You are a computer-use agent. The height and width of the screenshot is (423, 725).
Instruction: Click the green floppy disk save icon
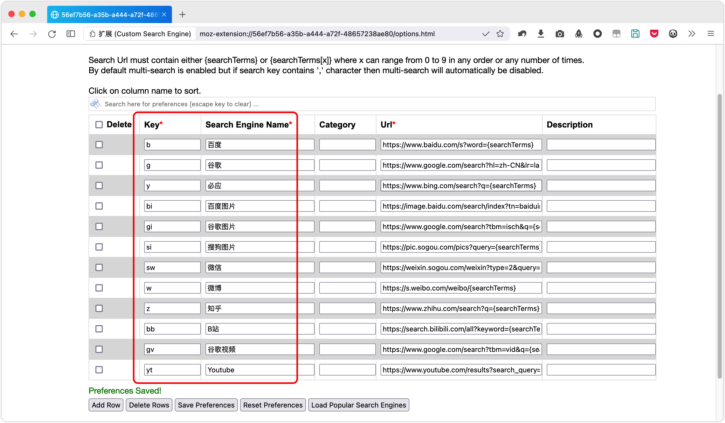pyautogui.click(x=635, y=34)
